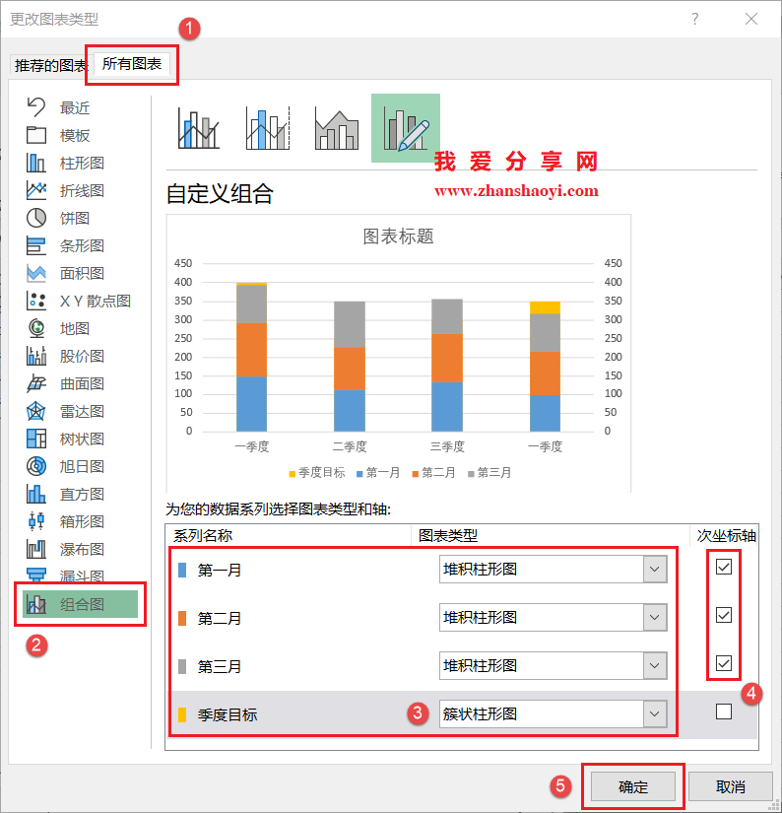Open chart type dropdown for 第三月
The height and width of the screenshot is (813, 782).
coord(655,666)
